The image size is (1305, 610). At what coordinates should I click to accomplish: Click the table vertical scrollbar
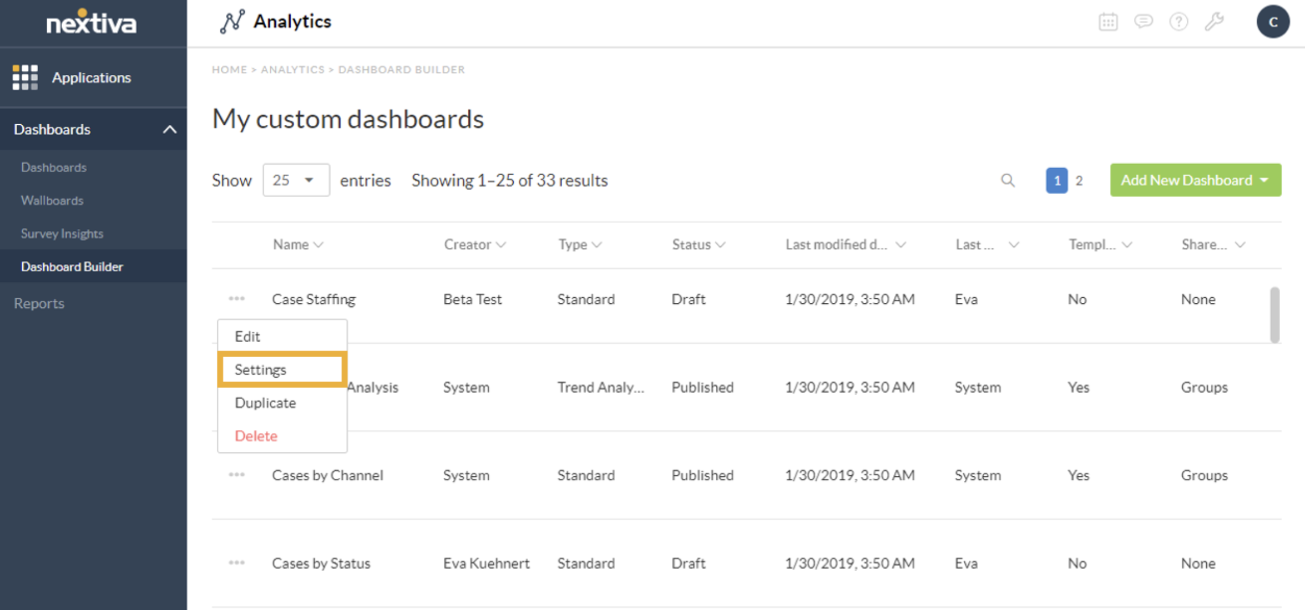(1274, 314)
